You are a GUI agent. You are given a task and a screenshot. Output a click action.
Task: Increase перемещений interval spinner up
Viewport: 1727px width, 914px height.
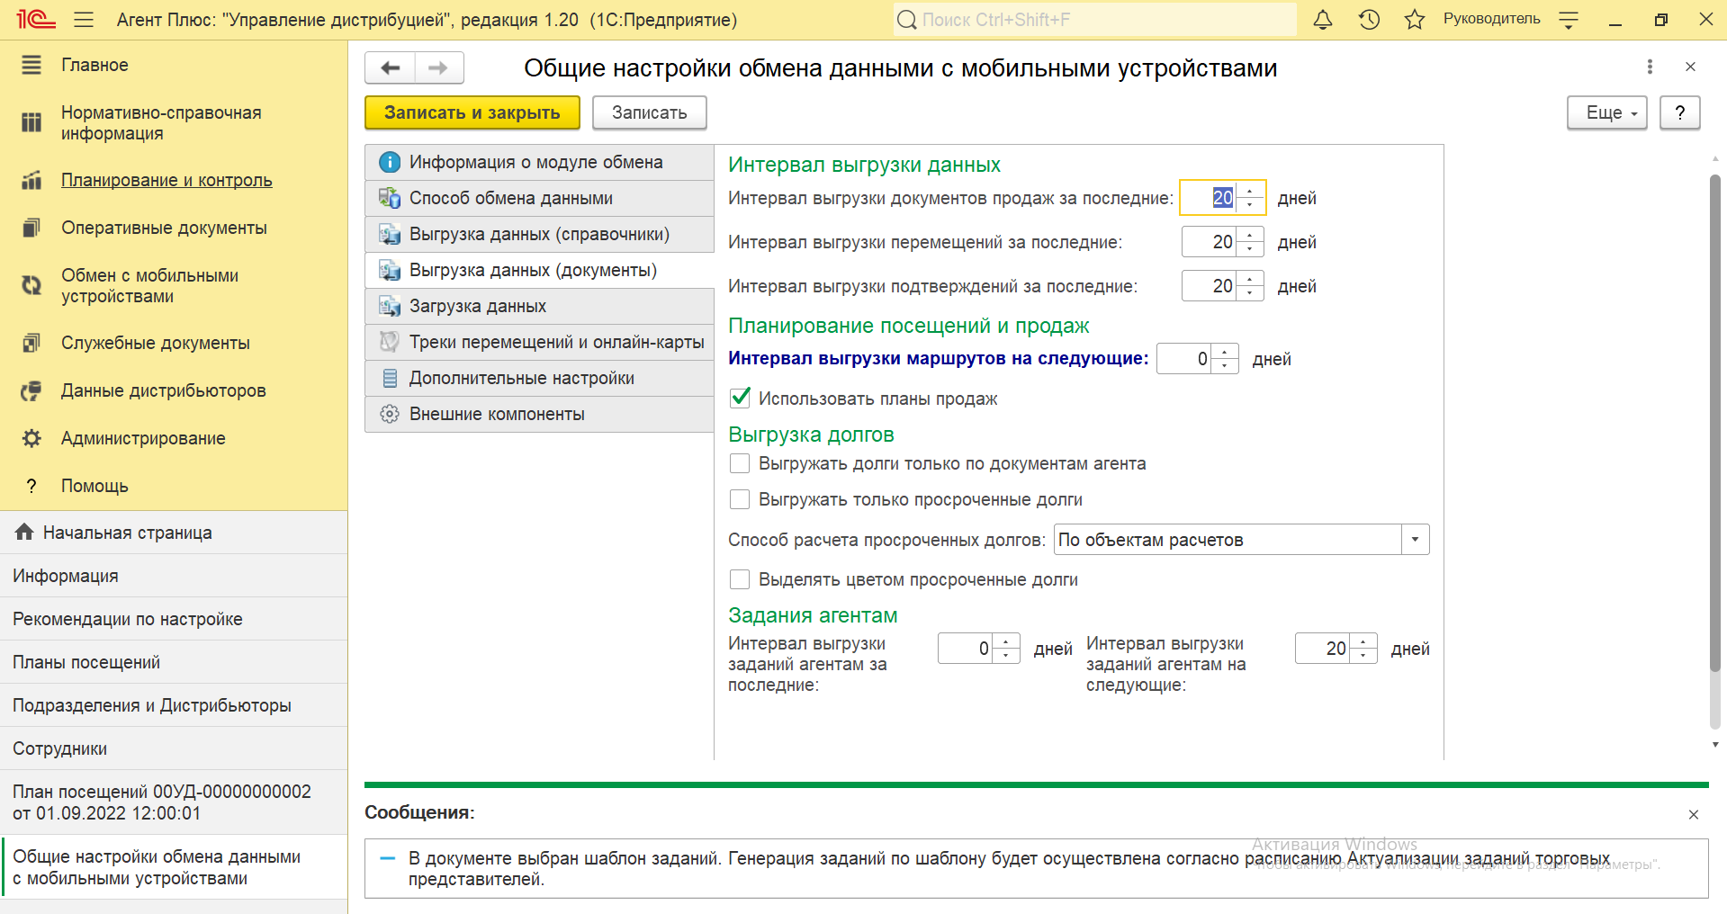coord(1250,234)
